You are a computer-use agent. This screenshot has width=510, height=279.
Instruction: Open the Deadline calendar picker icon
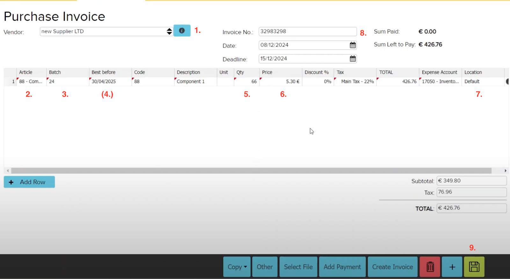(353, 59)
